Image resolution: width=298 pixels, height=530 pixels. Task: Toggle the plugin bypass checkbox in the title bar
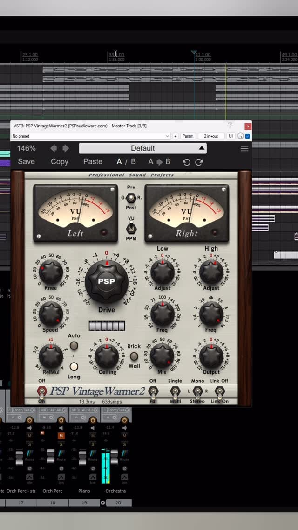tap(247, 136)
